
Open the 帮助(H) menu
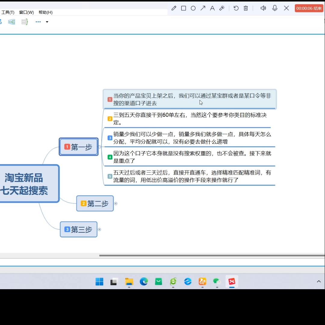pyautogui.click(x=46, y=12)
